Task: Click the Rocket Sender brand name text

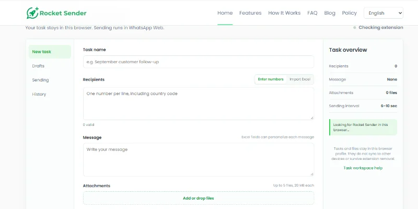Action: (x=63, y=13)
